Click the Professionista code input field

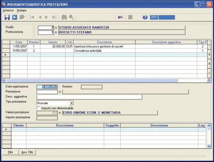click(x=46, y=32)
